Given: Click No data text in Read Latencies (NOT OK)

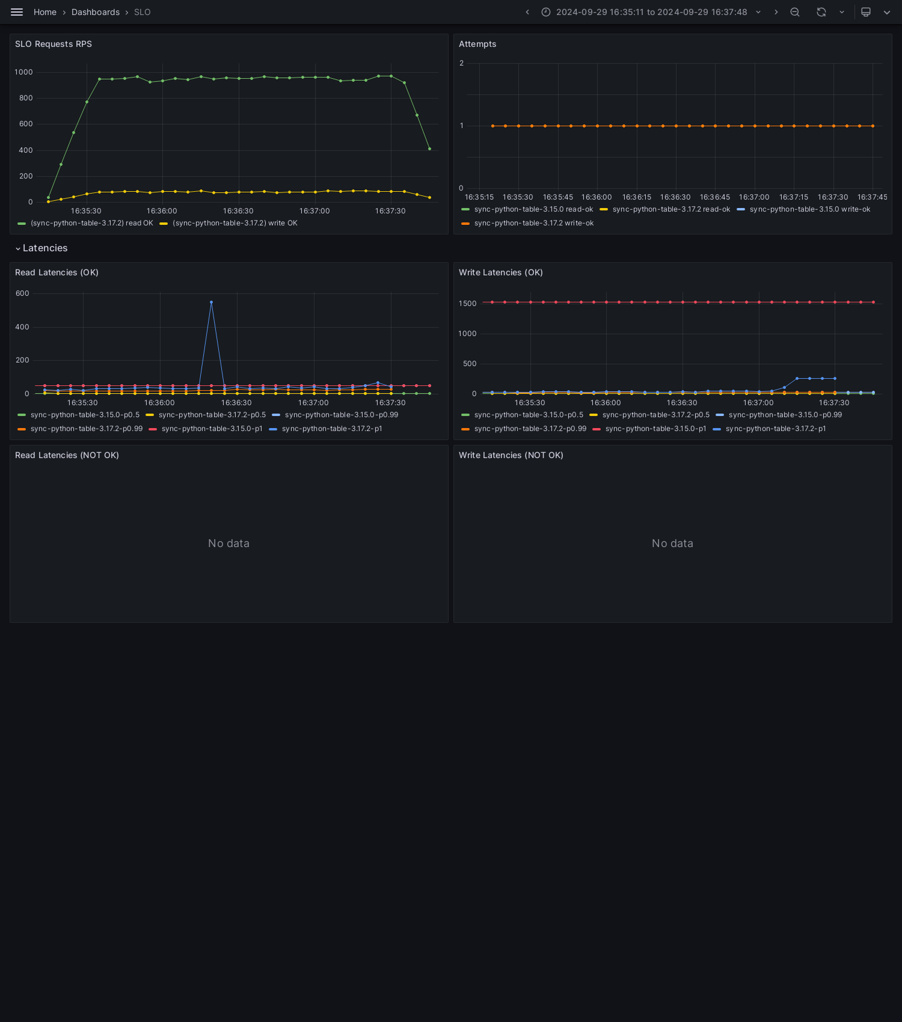Looking at the screenshot, I should coord(229,543).
